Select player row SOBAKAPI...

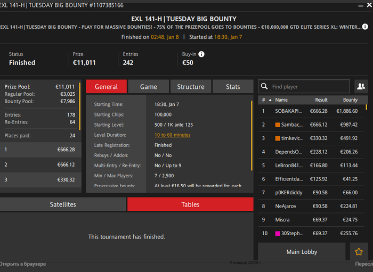(311, 111)
